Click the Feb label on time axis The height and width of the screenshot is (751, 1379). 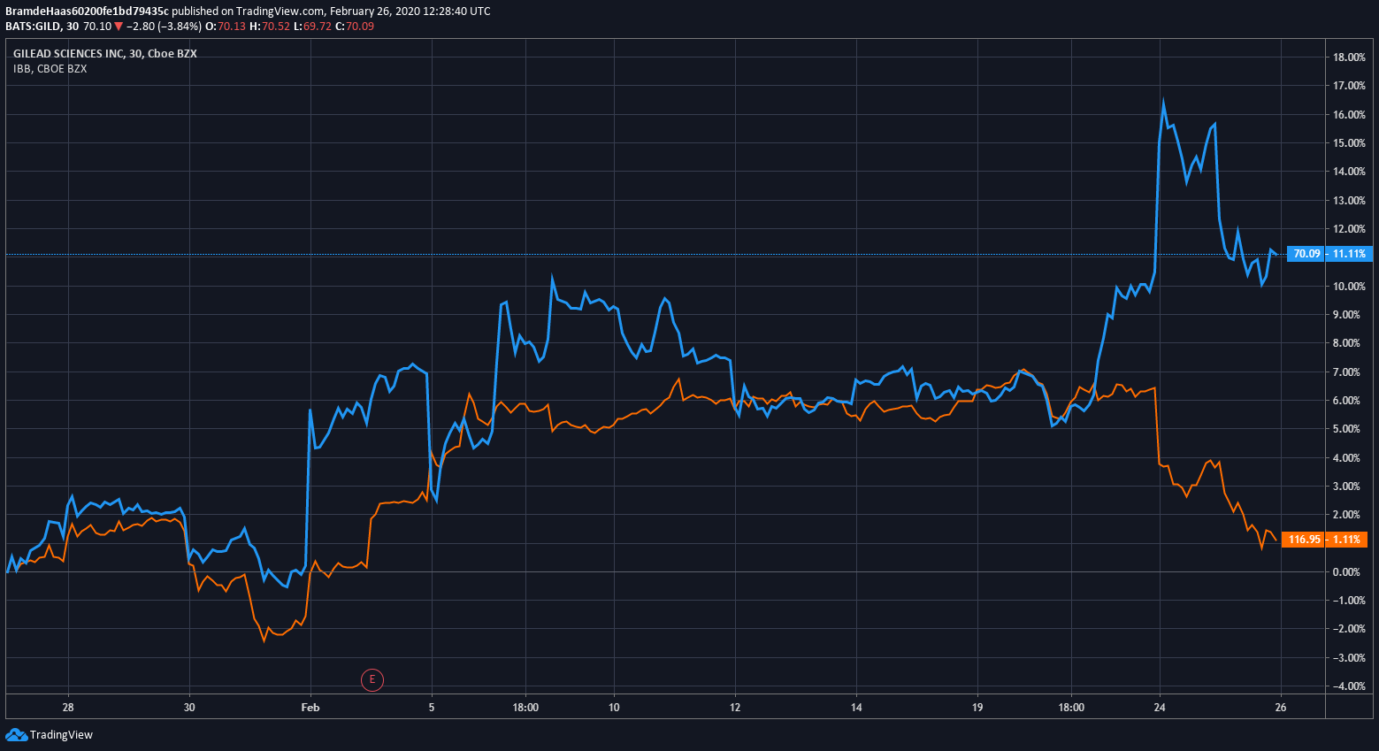pyautogui.click(x=310, y=708)
